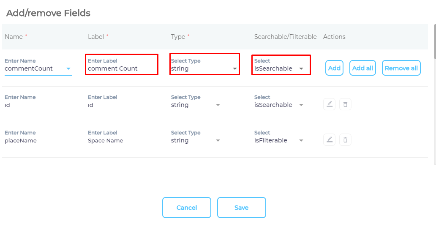The width and height of the screenshot is (436, 227).
Task: Open the isSearchable dropdown in top row
Action: tap(301, 68)
